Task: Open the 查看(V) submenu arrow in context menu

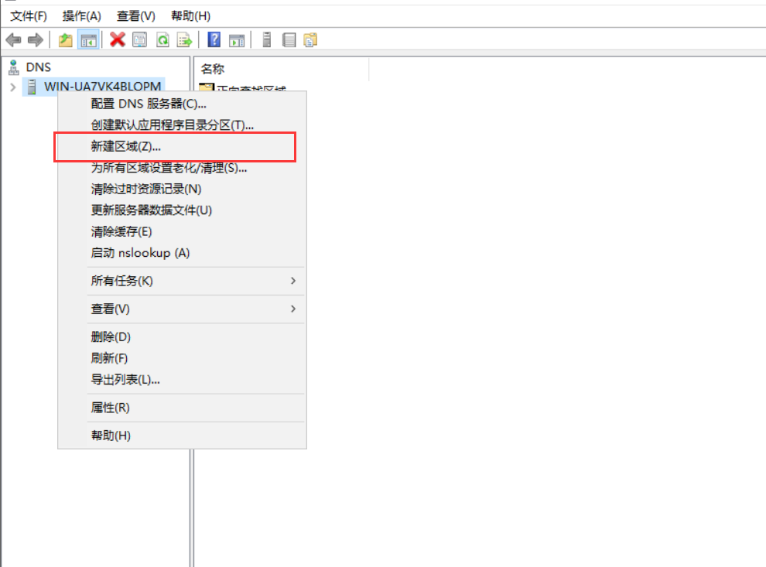Action: (293, 309)
